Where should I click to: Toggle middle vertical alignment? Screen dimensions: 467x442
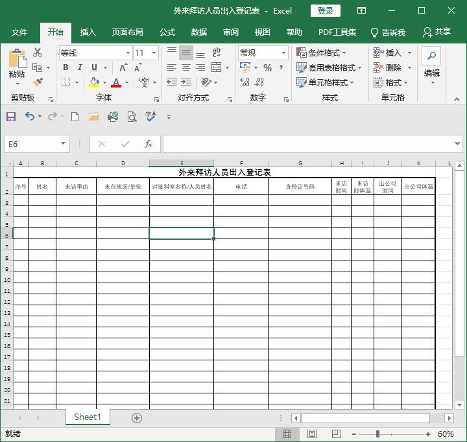[186, 52]
